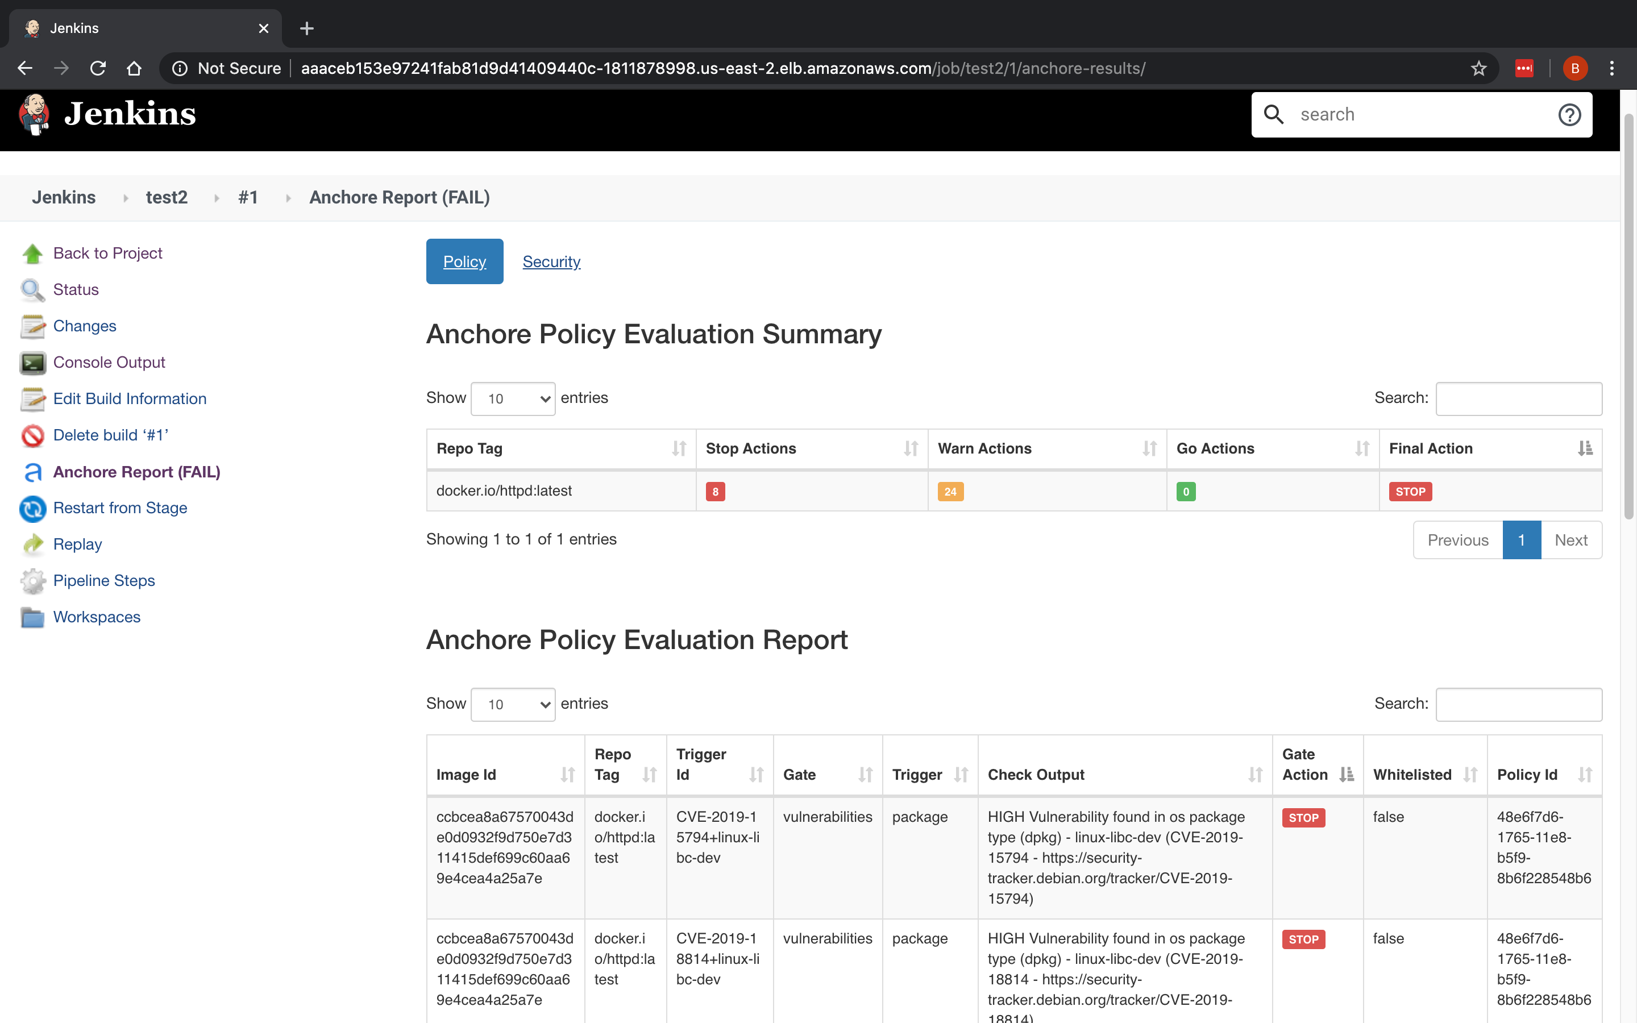
Task: Open the red browser extension icon
Action: point(1524,68)
